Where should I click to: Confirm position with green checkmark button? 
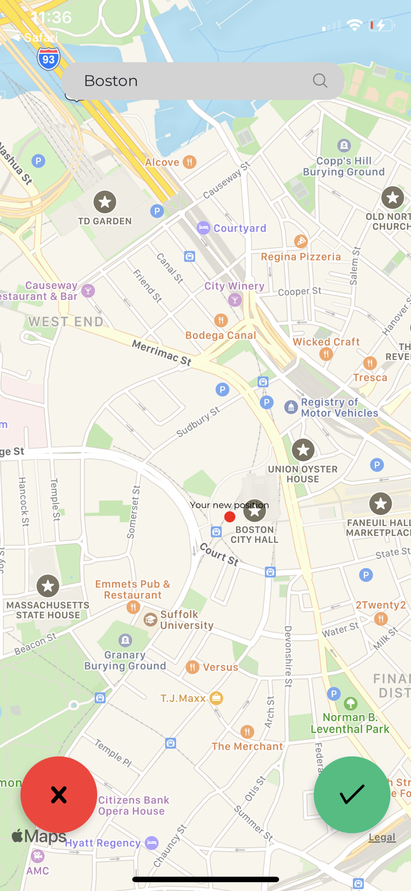[x=352, y=794]
